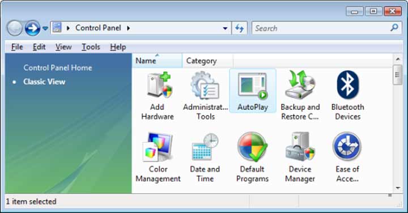Open the Help menu

(x=118, y=47)
